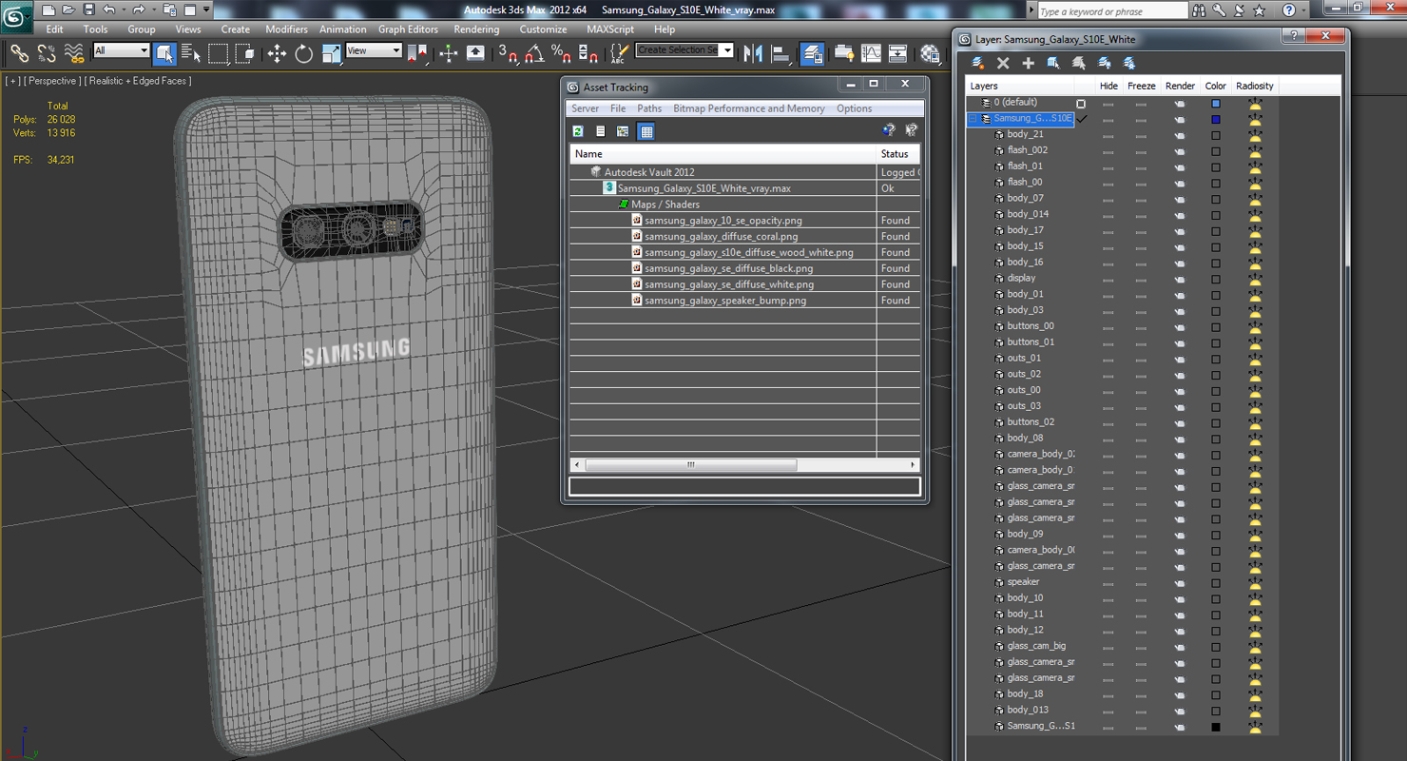Refresh the Asset Tracking list
The width and height of the screenshot is (1407, 761).
tap(578, 131)
